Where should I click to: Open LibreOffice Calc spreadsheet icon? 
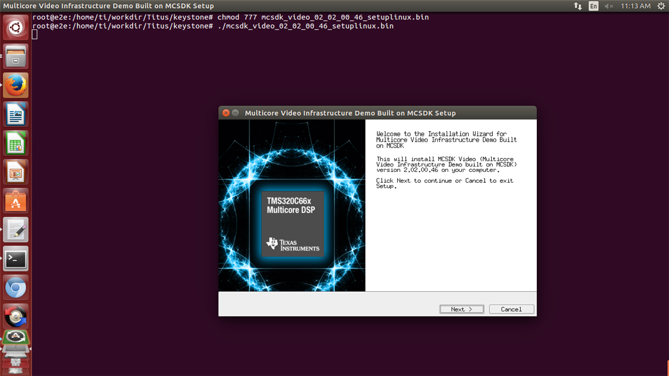[16, 143]
